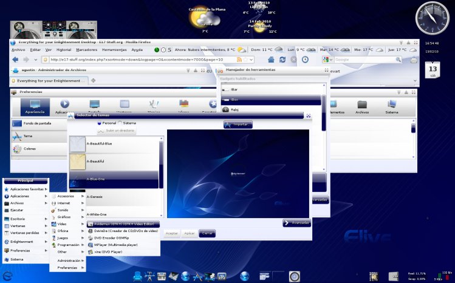
Task: Click the Aceptar button
Action: [x=171, y=233]
